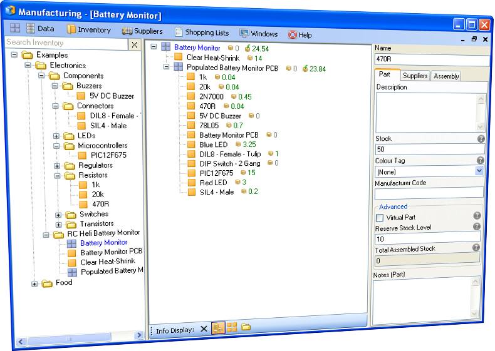Screen dimensions: 495x351
Task: Switch to the Suppliers tab
Action: [415, 76]
